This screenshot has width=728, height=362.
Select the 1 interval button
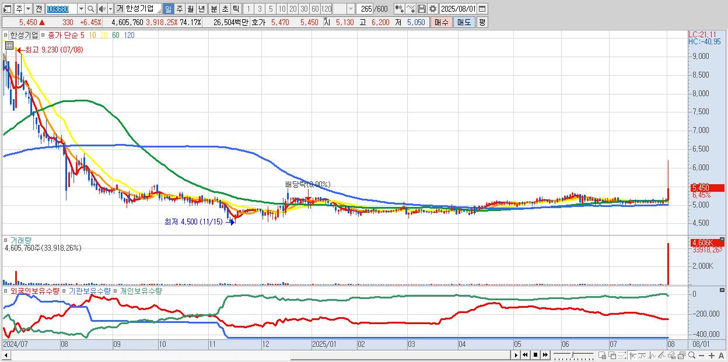tap(249, 9)
